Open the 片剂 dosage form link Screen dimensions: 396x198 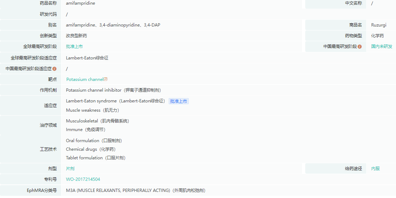click(70, 169)
